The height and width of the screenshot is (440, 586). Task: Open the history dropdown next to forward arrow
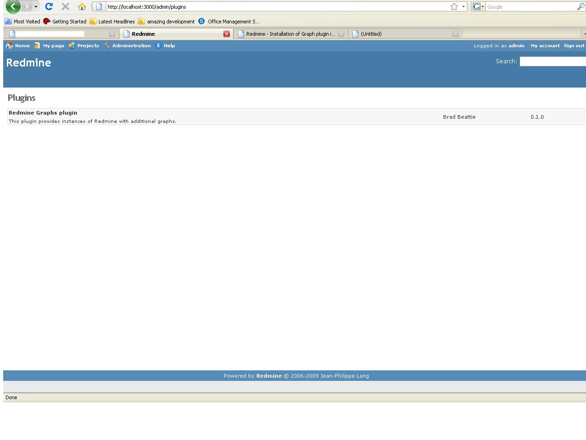[36, 7]
